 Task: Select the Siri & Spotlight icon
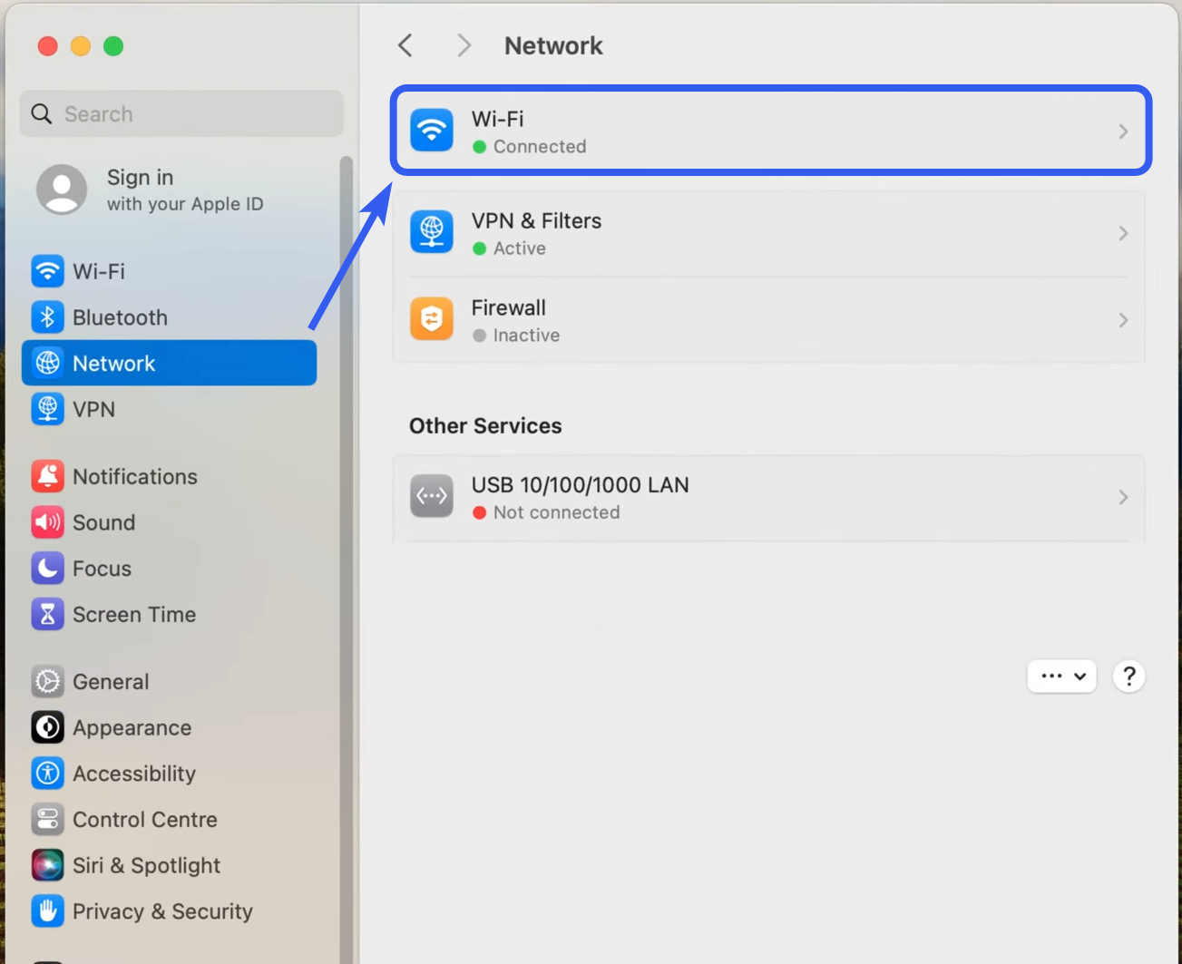coord(48,865)
